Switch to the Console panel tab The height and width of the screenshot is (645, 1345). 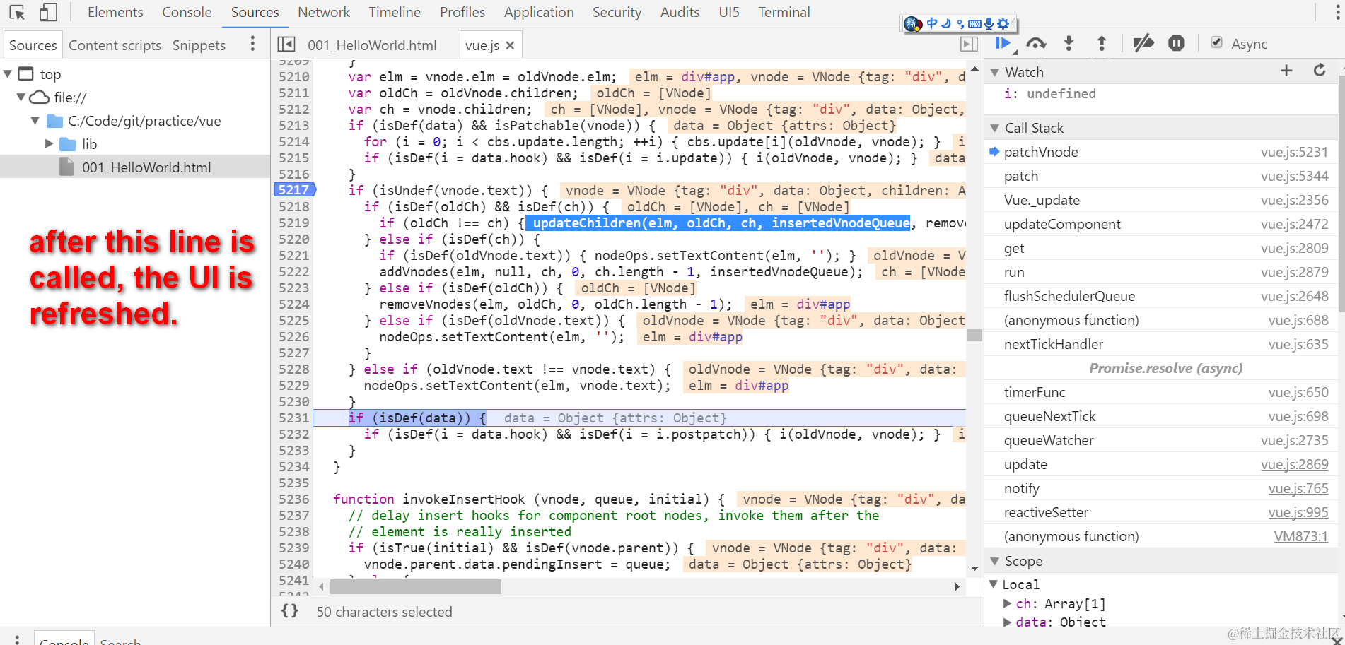tap(187, 12)
